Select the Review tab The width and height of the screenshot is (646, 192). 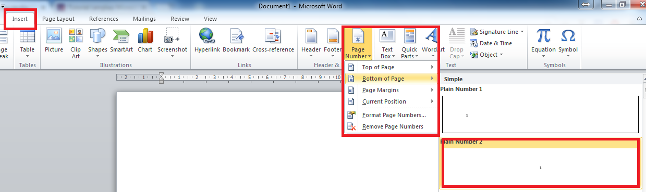180,19
